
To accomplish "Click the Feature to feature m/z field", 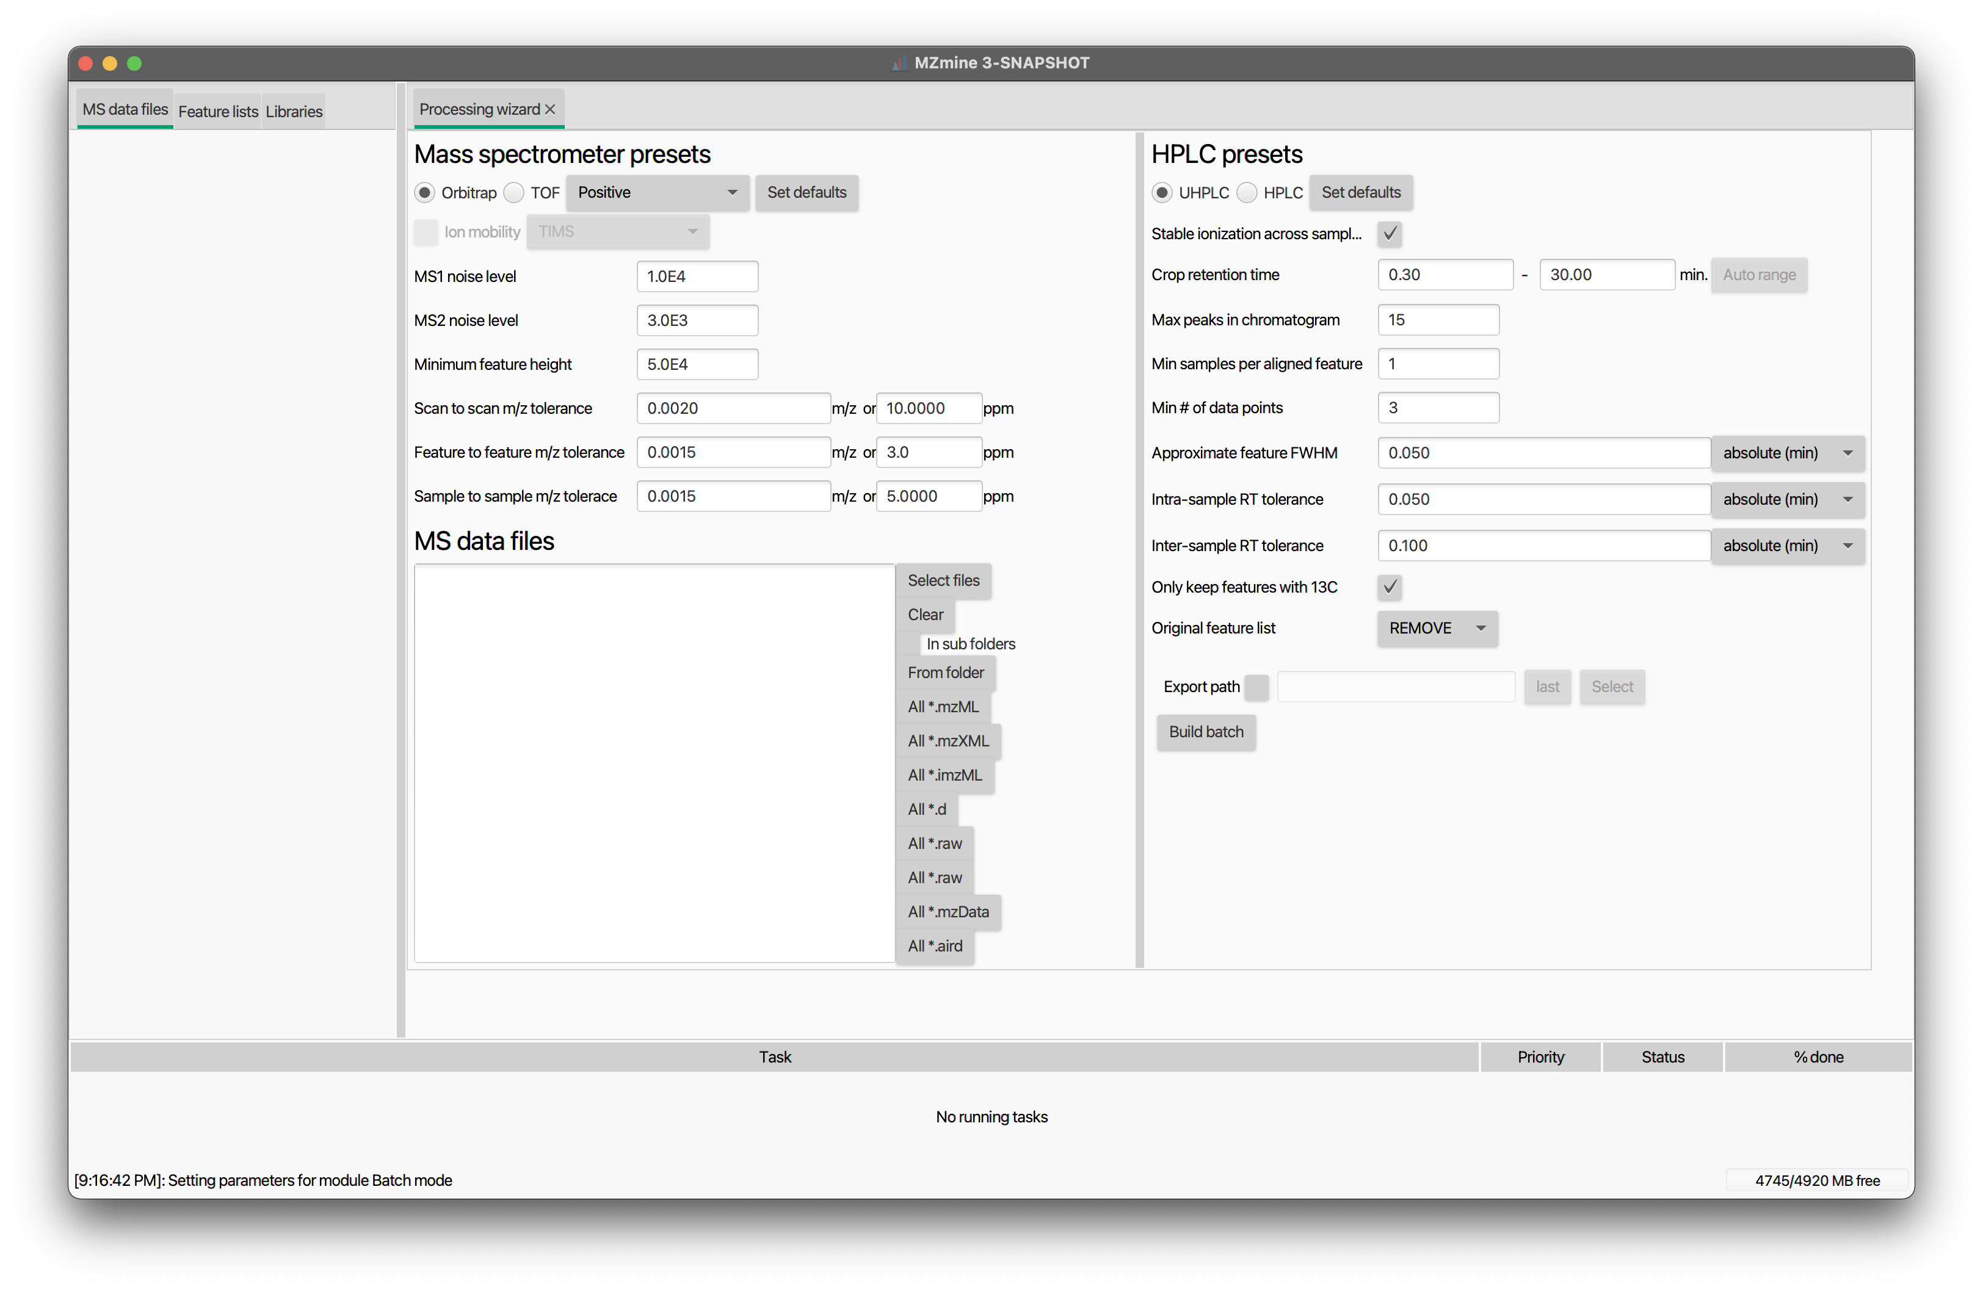I will pos(733,452).
